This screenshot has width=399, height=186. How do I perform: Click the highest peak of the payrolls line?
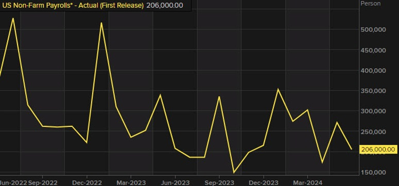(13, 18)
